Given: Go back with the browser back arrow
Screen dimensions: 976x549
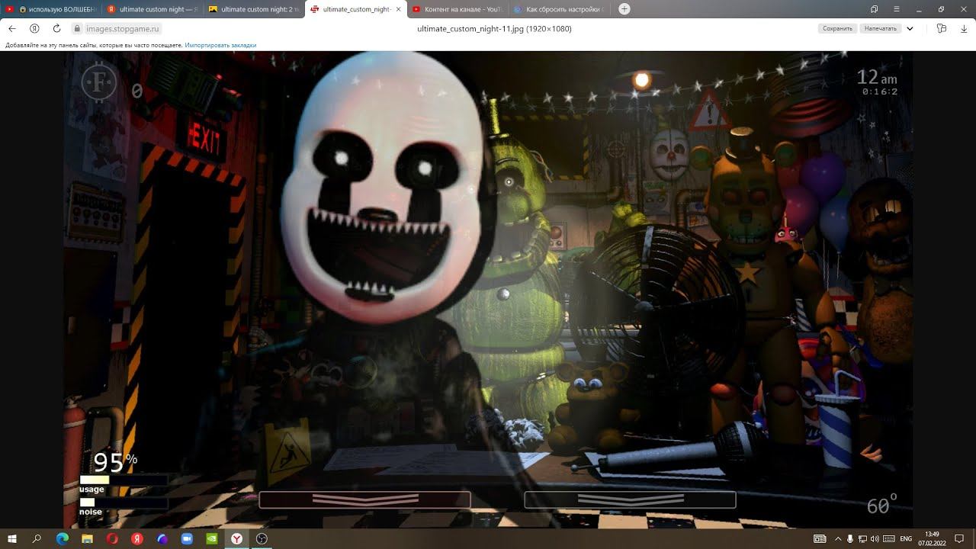Looking at the screenshot, I should click(x=12, y=28).
